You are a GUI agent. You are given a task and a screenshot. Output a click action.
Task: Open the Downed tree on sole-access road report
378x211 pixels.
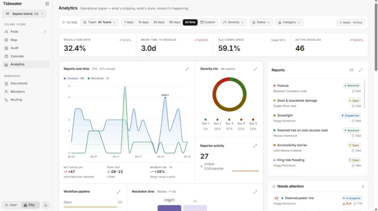(x=317, y=133)
